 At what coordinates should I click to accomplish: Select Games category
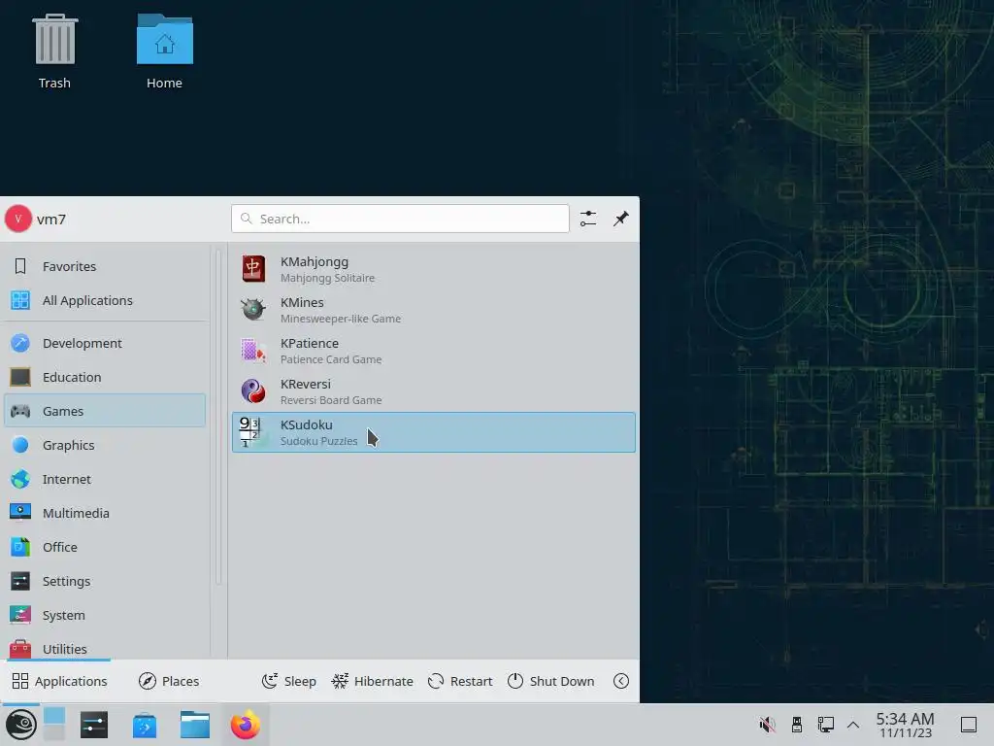105,411
